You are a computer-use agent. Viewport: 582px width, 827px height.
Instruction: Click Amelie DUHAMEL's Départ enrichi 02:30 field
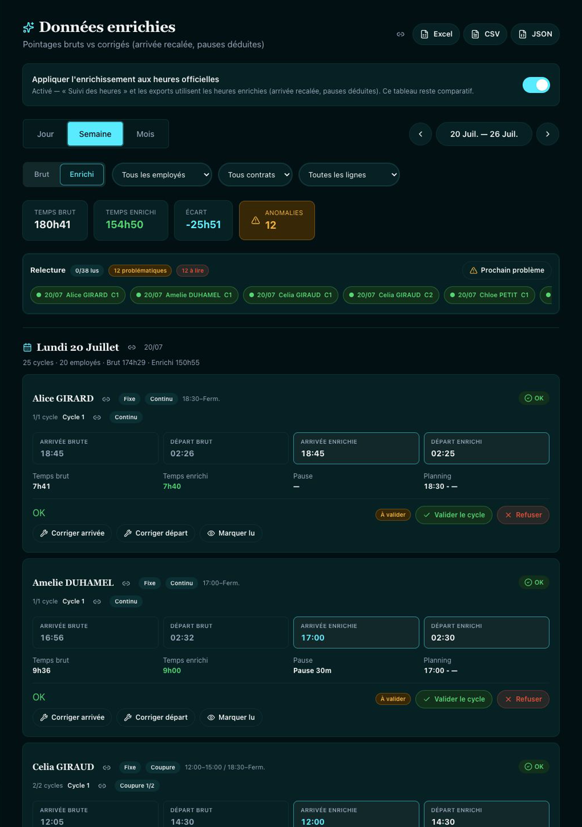pyautogui.click(x=487, y=632)
